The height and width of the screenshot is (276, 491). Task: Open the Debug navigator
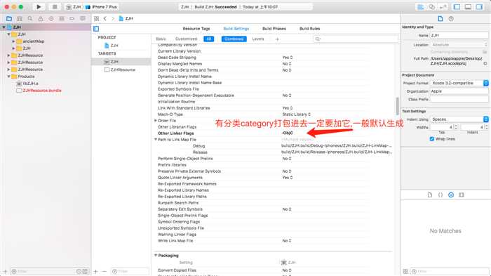pyautogui.click(x=62, y=19)
